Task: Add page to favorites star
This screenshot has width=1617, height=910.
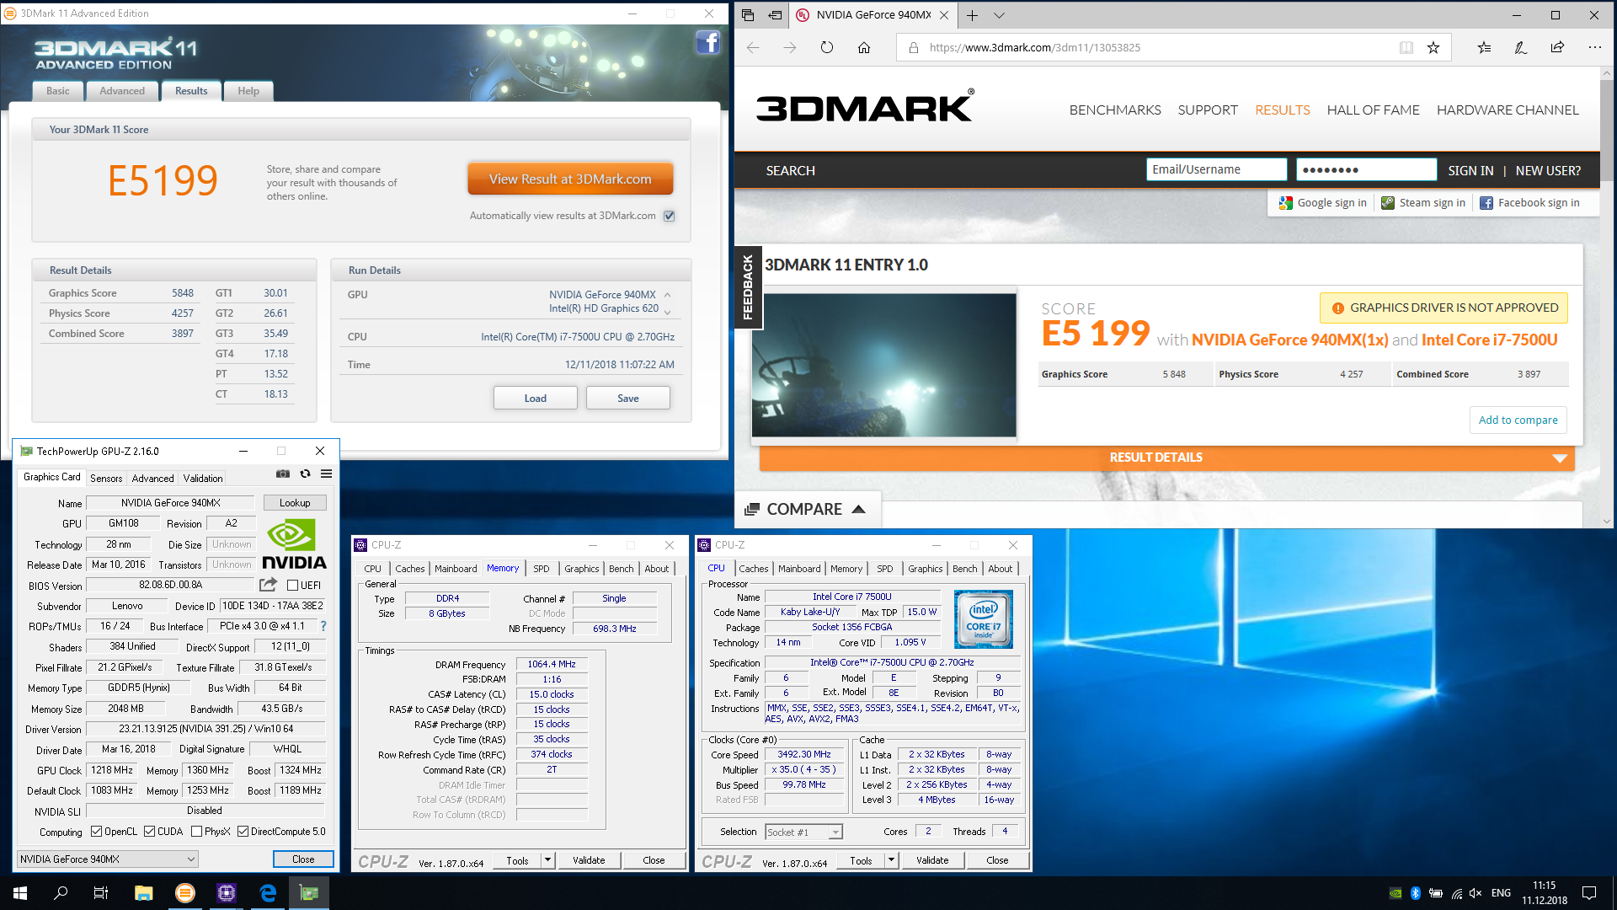Action: [1433, 47]
